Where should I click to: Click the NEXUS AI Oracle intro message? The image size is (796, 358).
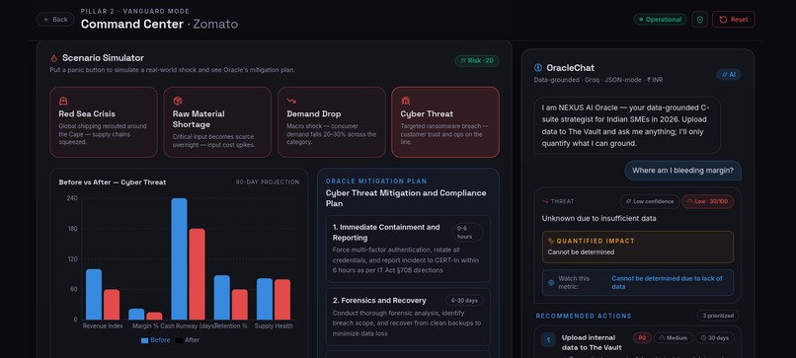627,125
